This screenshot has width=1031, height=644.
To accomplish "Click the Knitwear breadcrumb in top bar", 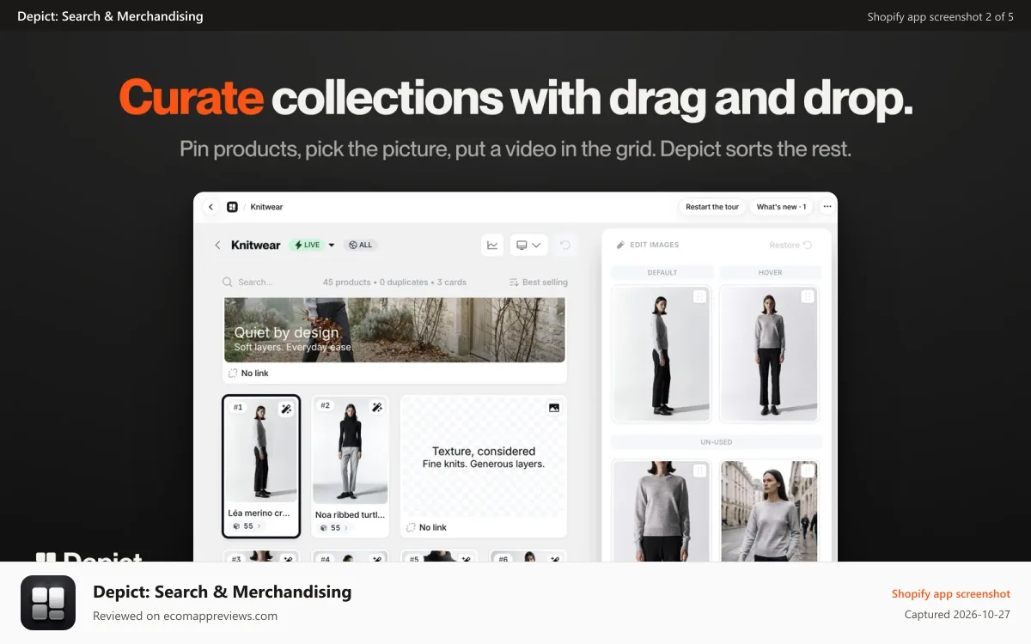I will click(266, 207).
